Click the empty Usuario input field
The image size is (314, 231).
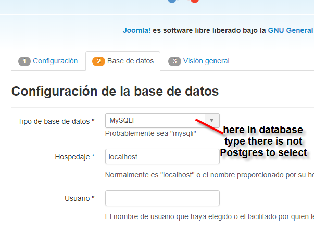tap(162, 198)
